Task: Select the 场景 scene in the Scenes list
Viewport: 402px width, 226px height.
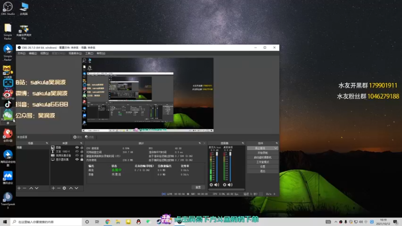Action: [x=33, y=148]
